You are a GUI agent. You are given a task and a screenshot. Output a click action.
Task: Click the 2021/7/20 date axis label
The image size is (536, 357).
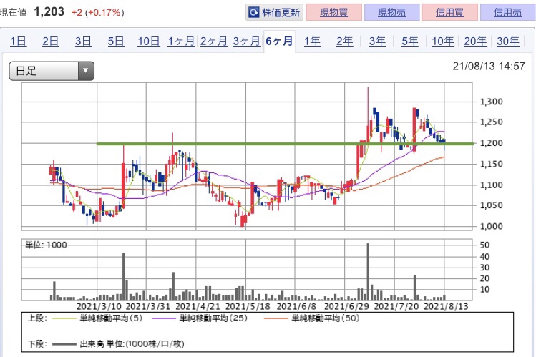pos(396,306)
